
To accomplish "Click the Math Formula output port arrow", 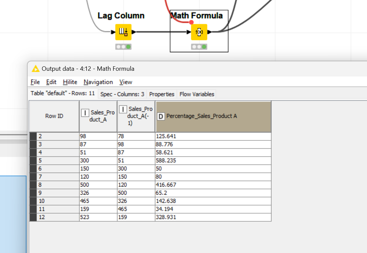I will click(x=209, y=32).
